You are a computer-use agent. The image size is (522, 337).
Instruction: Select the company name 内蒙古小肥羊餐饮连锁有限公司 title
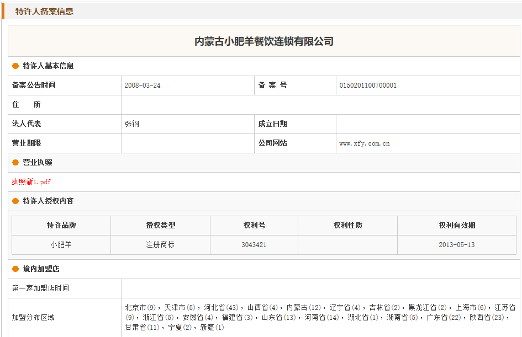[264, 41]
